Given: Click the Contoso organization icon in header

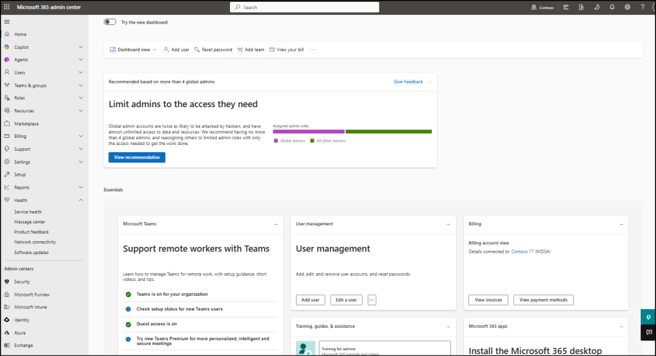Looking at the screenshot, I should pos(534,7).
